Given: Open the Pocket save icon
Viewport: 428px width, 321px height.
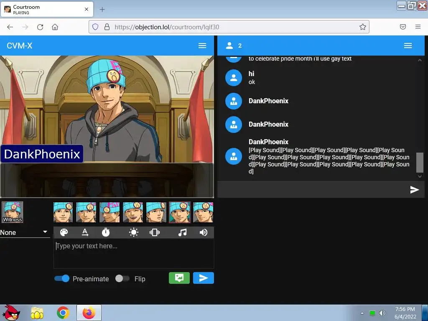Looking at the screenshot, I should [x=403, y=27].
